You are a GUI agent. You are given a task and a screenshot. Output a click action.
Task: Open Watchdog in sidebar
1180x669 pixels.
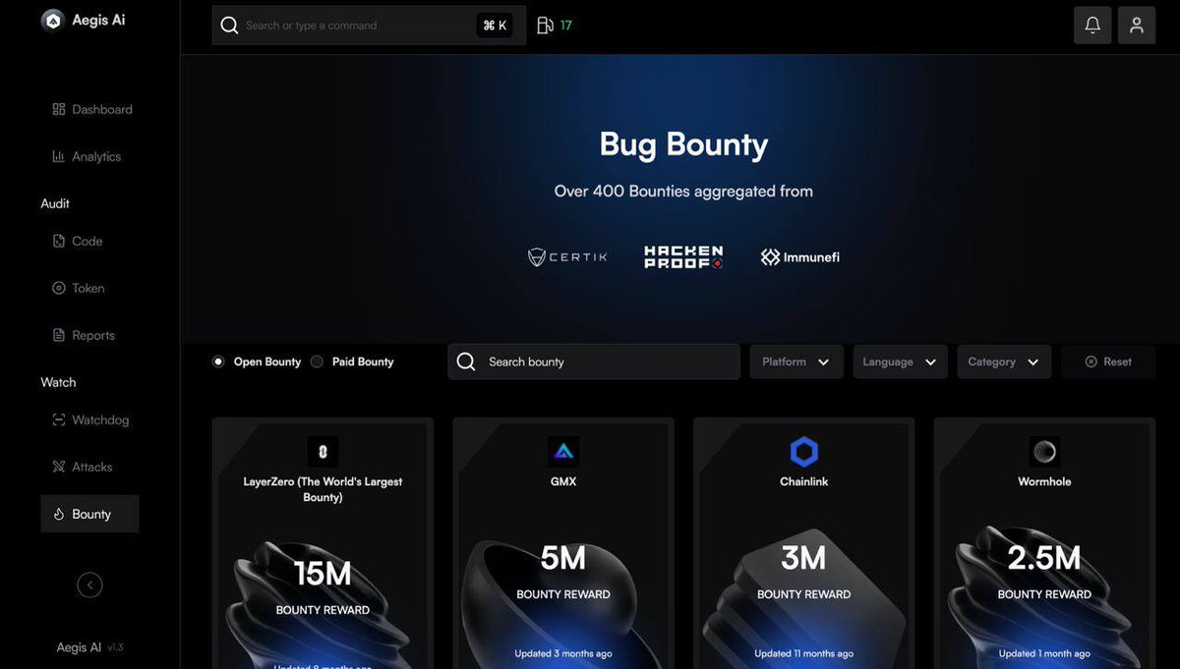(x=90, y=419)
